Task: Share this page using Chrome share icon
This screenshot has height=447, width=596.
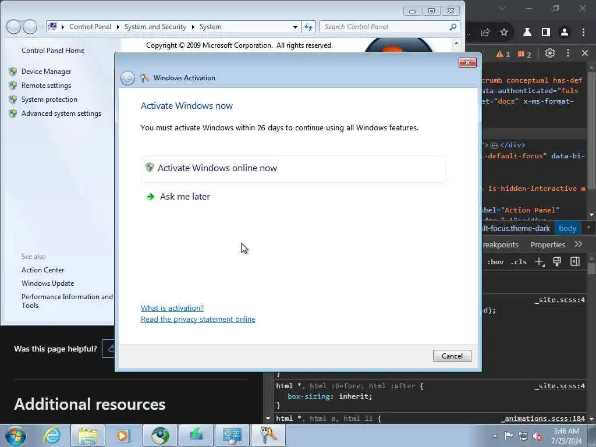Action: [485, 33]
